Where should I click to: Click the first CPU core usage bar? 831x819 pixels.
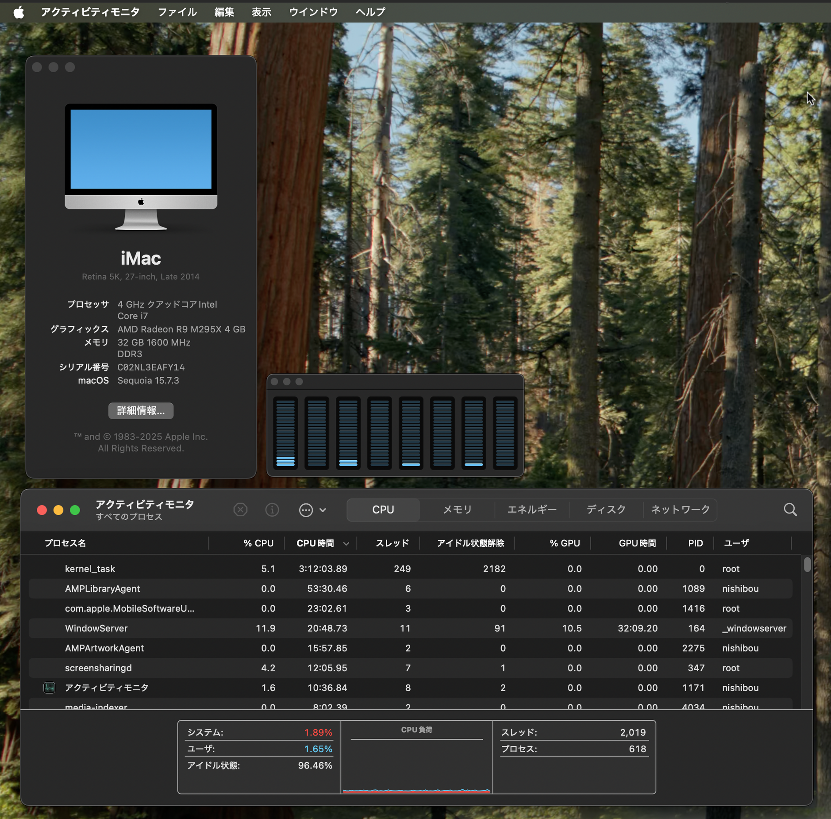click(x=285, y=433)
